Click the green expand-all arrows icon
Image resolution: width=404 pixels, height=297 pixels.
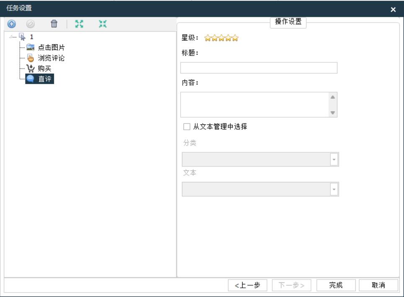[x=77, y=24]
